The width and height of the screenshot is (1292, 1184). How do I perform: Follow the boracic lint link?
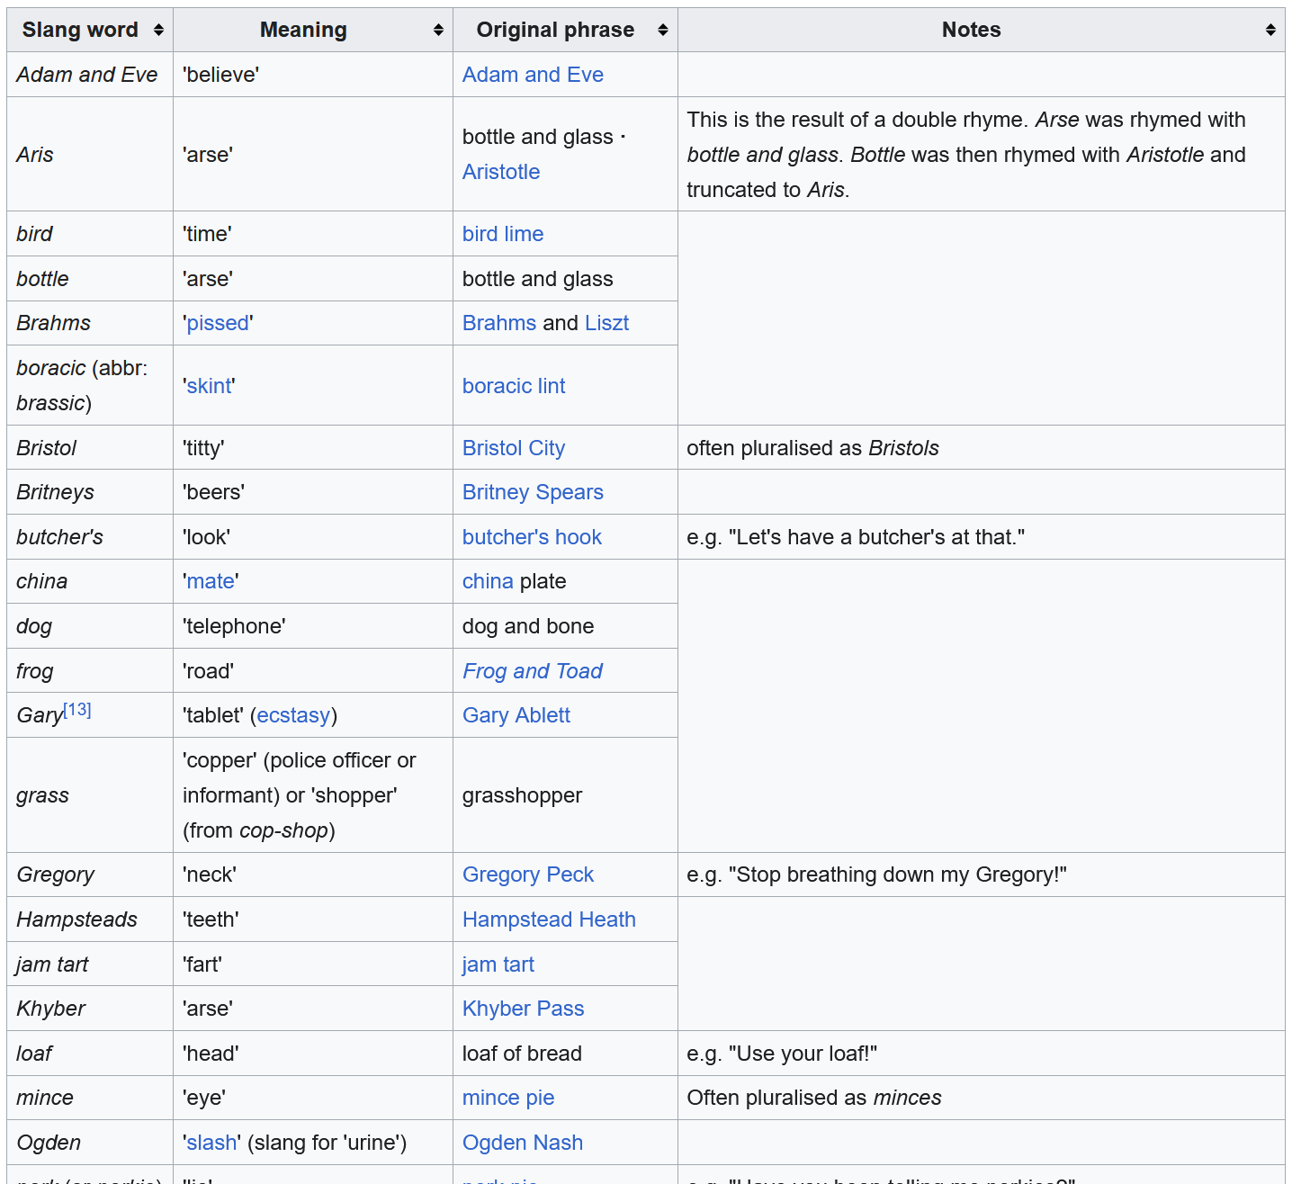click(x=514, y=386)
